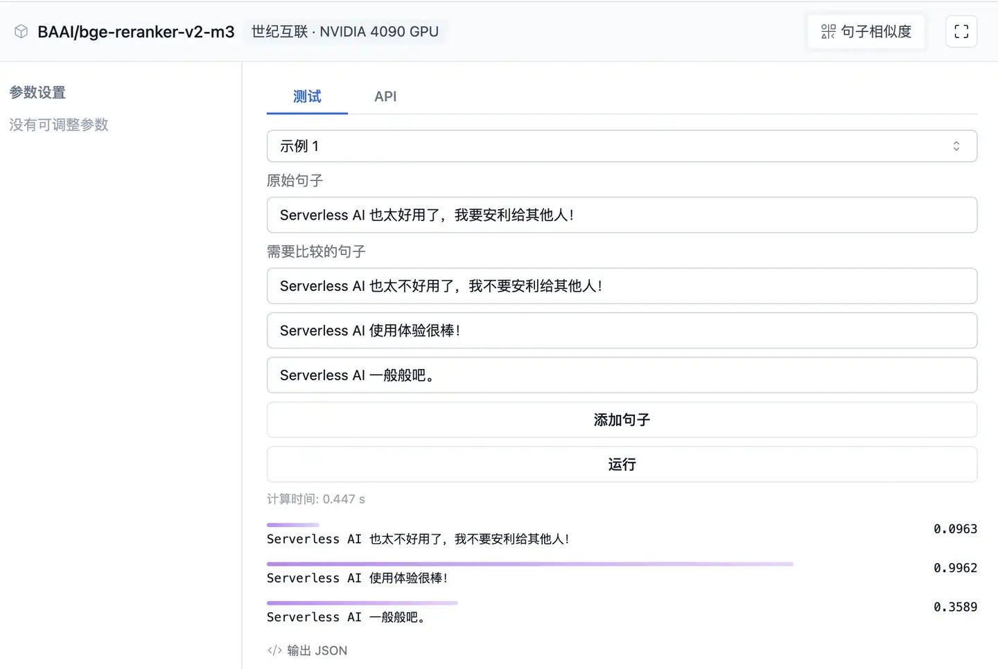The height and width of the screenshot is (669, 998).
Task: Expand the example preset list
Action: 622,146
